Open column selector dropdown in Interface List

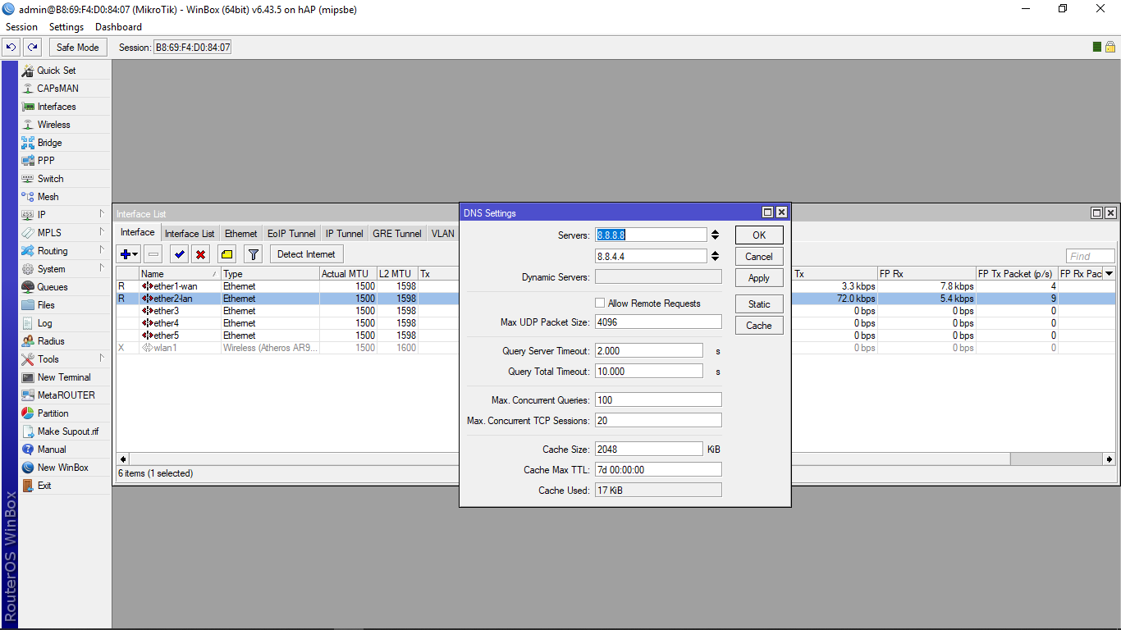click(1110, 274)
